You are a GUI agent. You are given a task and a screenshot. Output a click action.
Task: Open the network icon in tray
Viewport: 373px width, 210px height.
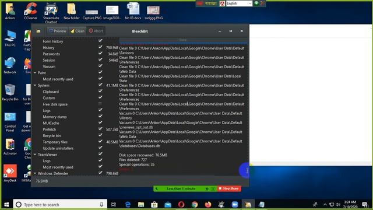pos(332,205)
